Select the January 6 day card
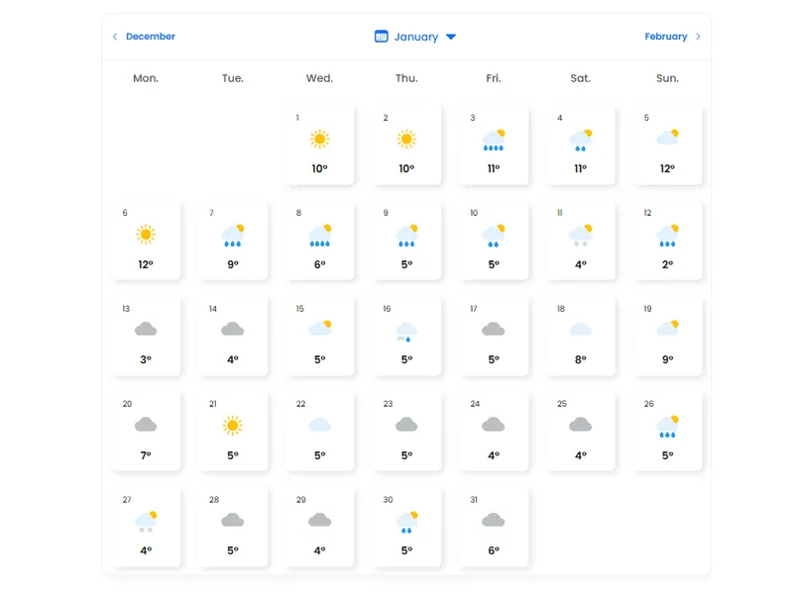 (x=146, y=241)
